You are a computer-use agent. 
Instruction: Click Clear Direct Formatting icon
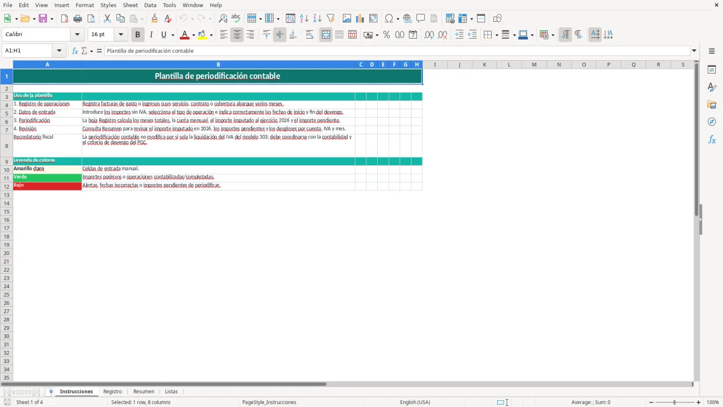click(167, 19)
